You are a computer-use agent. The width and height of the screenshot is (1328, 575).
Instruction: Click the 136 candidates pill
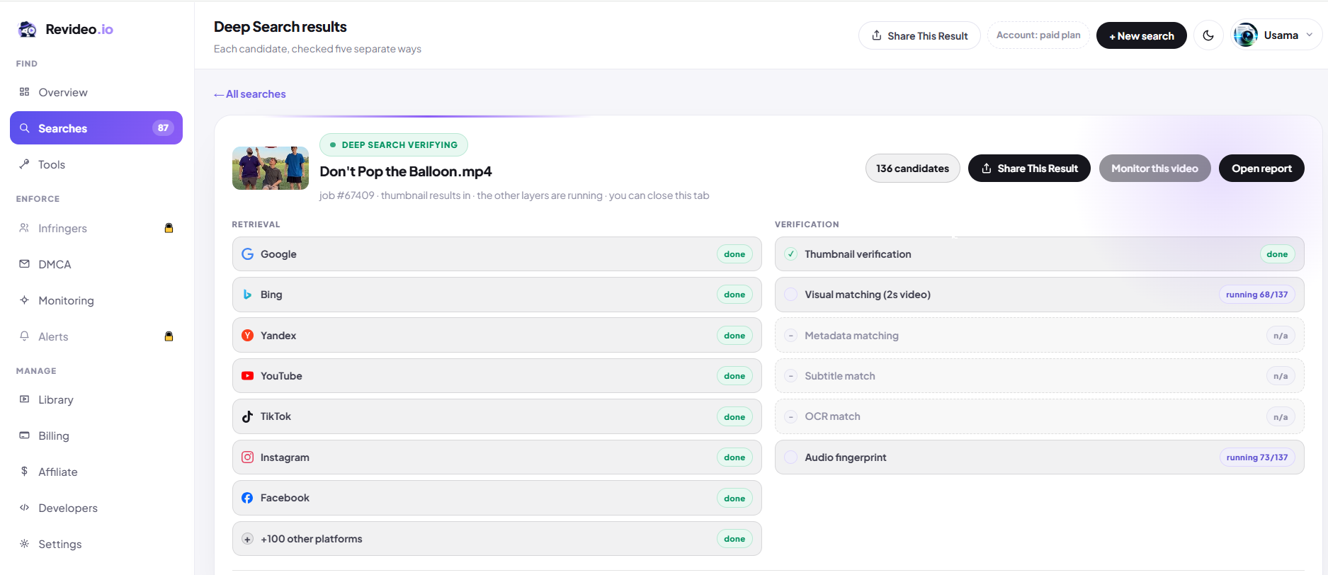point(912,169)
